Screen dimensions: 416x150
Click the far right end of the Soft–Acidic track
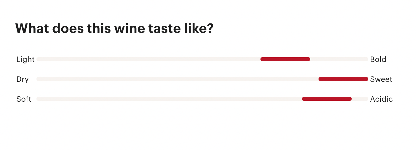(366, 99)
